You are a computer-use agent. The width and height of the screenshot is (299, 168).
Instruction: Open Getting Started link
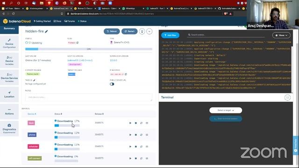click(x=42, y=21)
